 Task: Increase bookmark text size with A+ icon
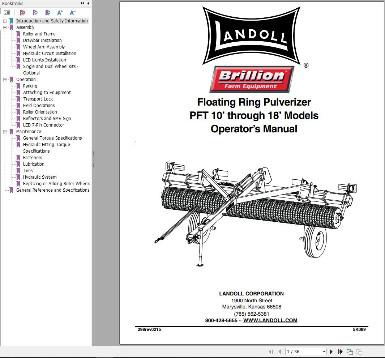point(60,12)
